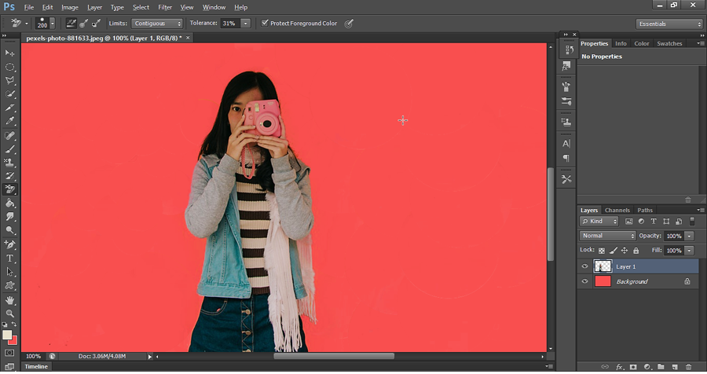
Task: Toggle visibility of the Background layer
Action: point(584,281)
